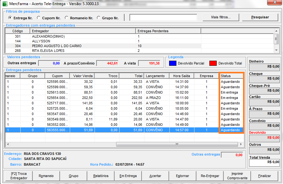The image size is (283, 184).
Task: Select entregador PEDRO AUGUSTO L DO CARMO
Action: click(x=56, y=46)
